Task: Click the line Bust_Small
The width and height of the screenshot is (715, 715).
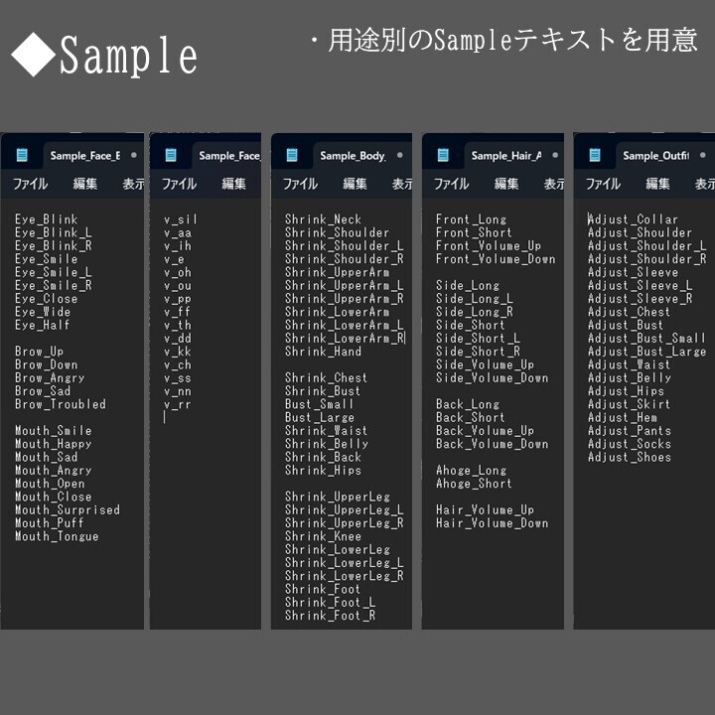Action: 319,404
